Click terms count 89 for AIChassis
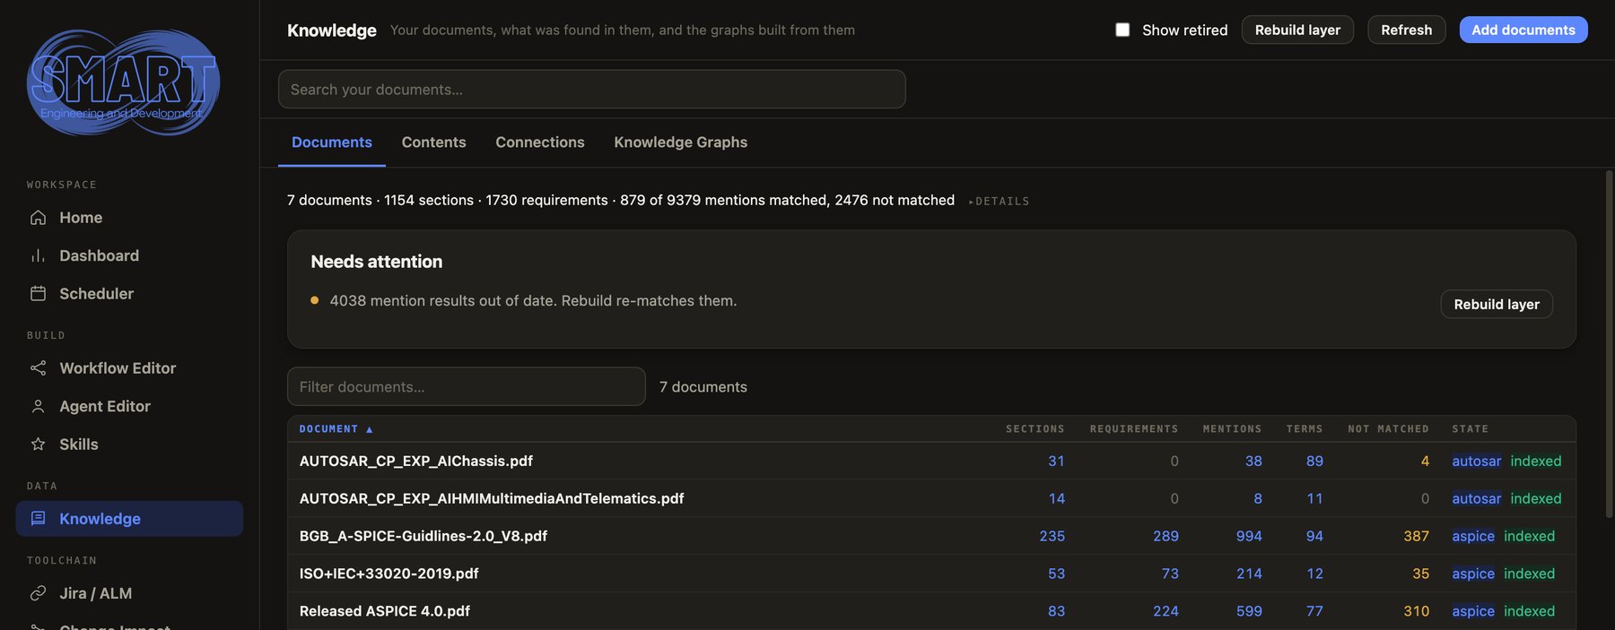 click(1314, 461)
